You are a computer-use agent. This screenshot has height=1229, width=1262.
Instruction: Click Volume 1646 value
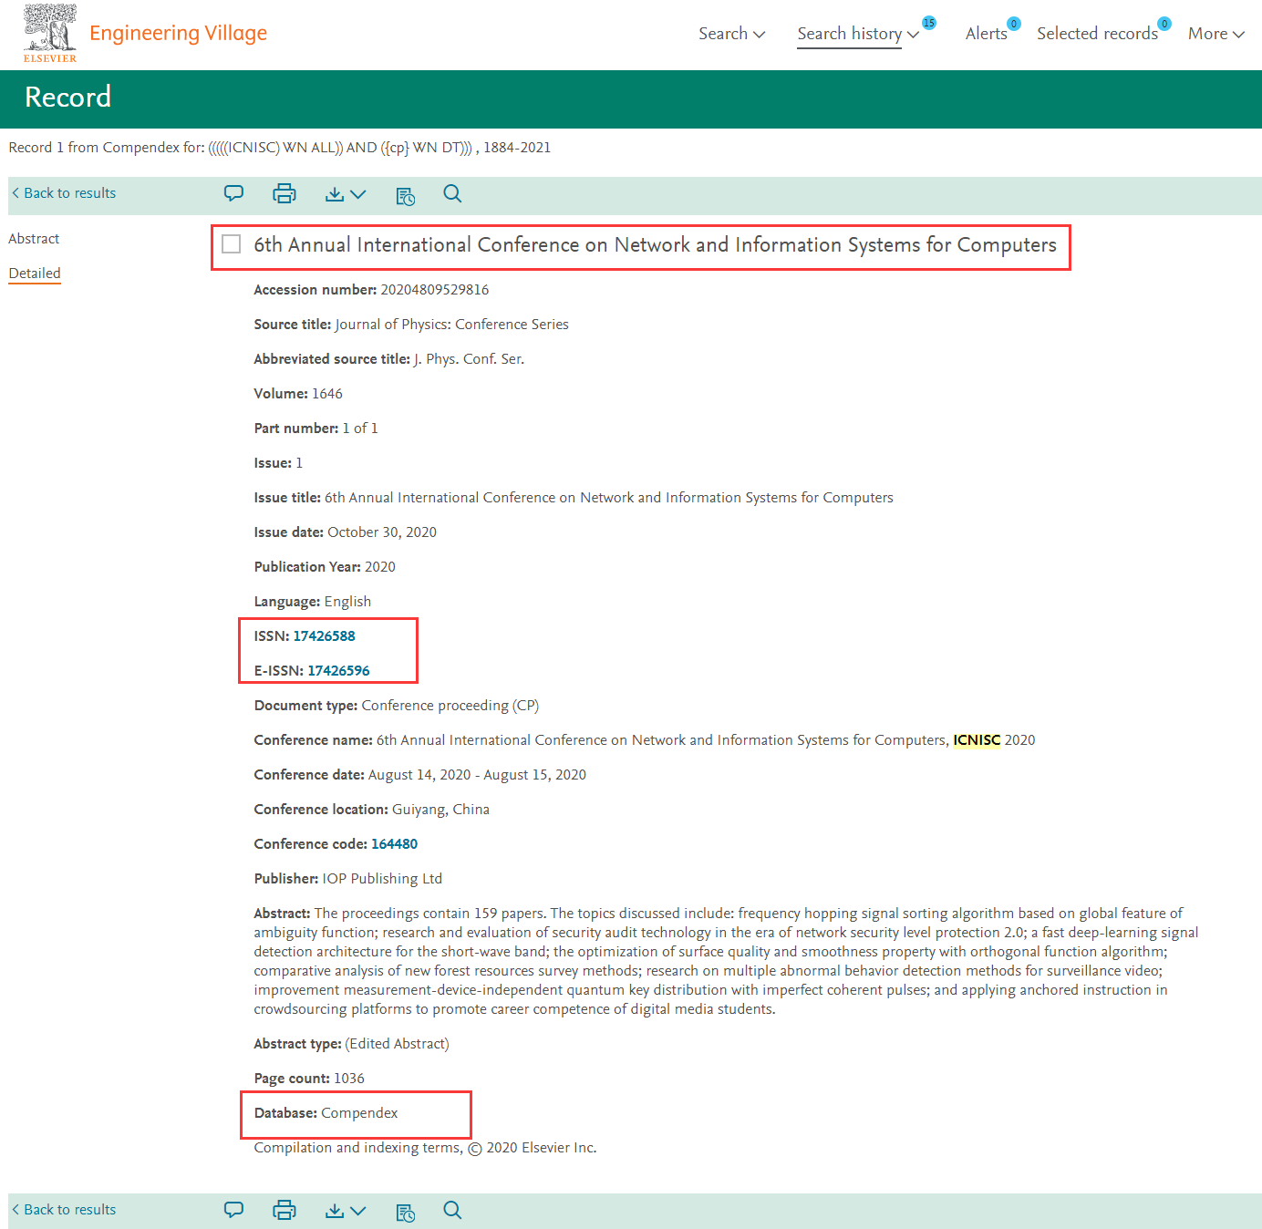[327, 394]
